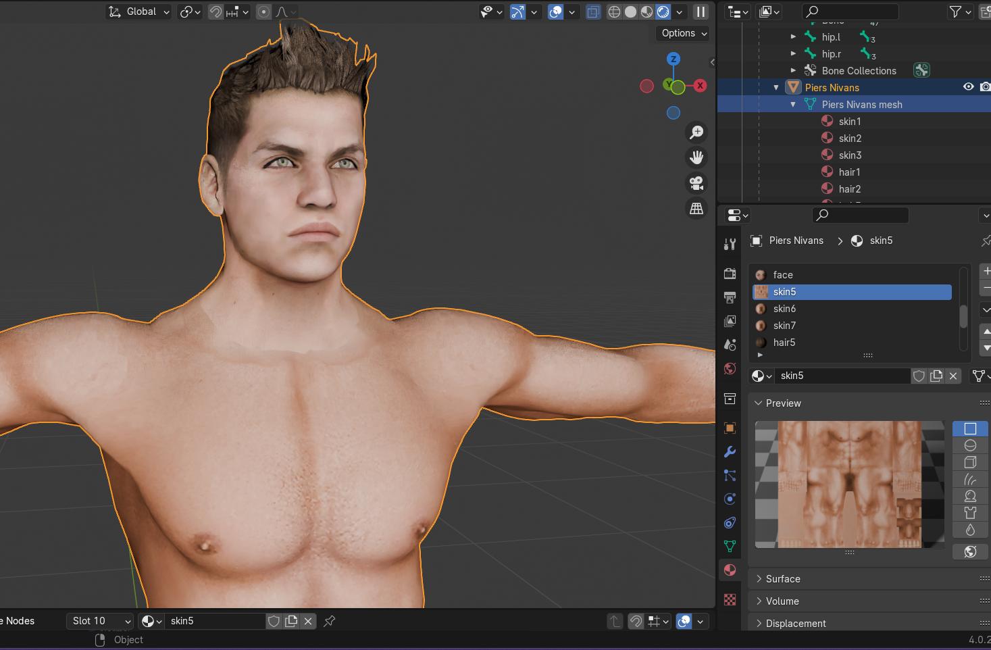Viewport: 991px width, 650px height.
Task: Open viewport shading options dropdown arrow
Action: pos(679,11)
